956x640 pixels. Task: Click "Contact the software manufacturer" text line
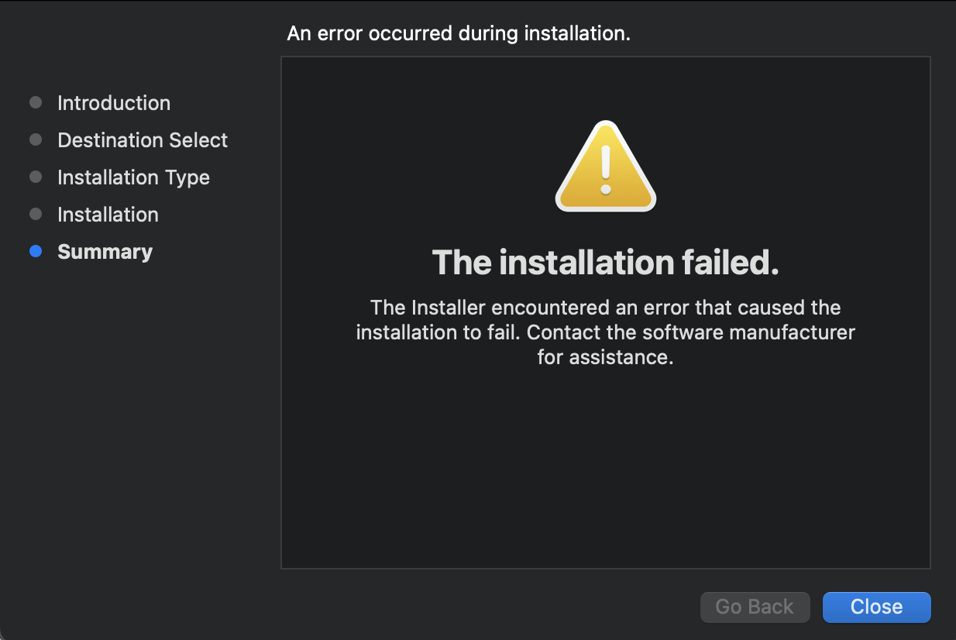pos(691,332)
